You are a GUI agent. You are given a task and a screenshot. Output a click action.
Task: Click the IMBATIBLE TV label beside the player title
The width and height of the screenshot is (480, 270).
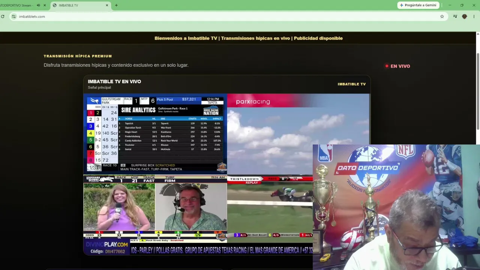tap(351, 84)
